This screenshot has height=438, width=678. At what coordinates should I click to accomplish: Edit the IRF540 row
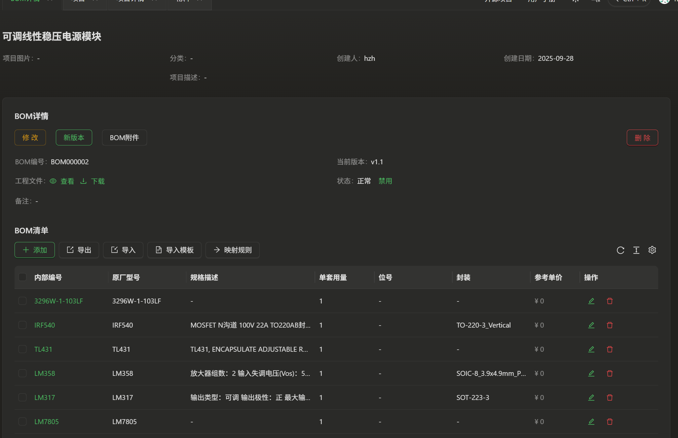click(x=591, y=325)
